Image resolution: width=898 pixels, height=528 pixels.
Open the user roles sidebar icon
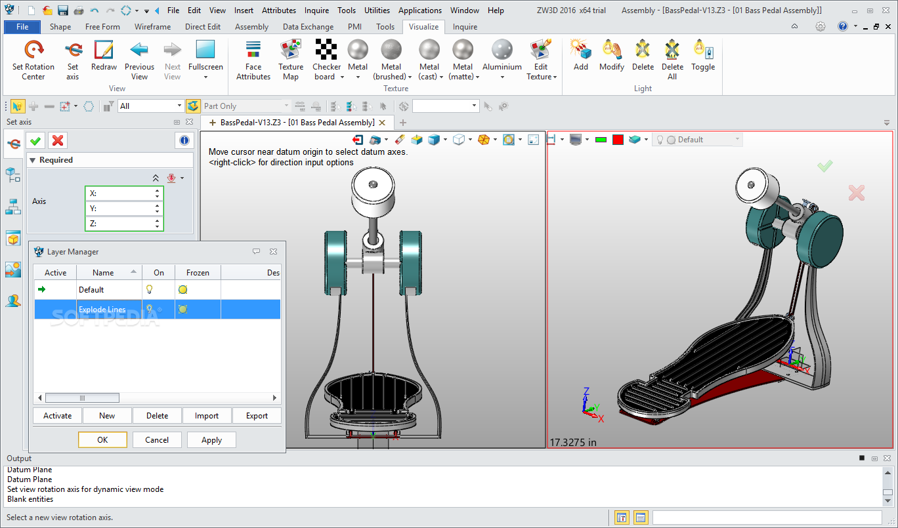coord(12,301)
